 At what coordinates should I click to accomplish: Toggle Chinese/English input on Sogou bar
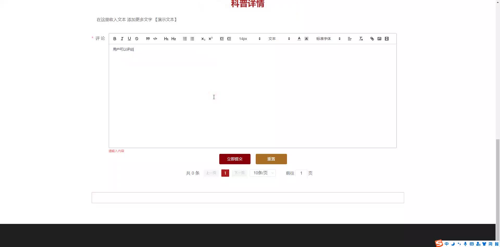(447, 244)
